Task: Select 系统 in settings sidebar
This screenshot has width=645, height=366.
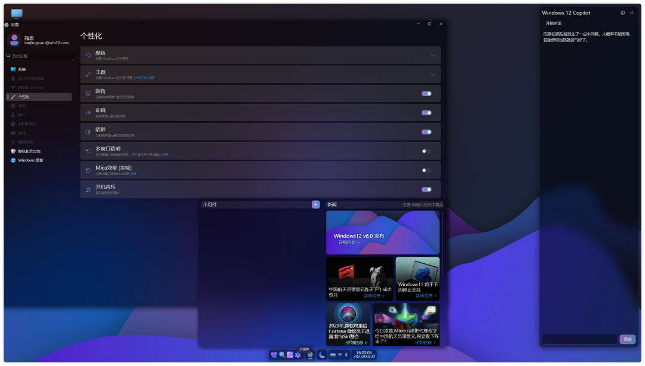Action: 39,69
